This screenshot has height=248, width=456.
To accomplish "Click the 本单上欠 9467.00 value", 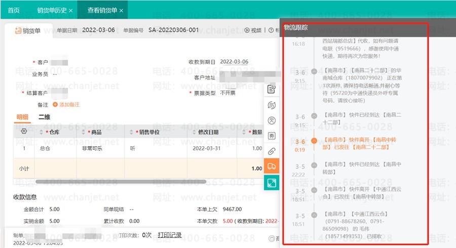I will [232, 209].
